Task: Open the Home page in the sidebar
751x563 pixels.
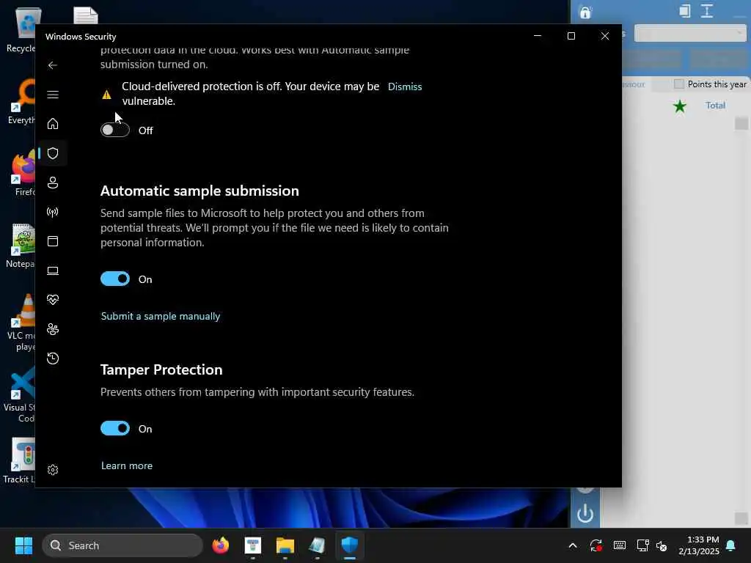Action: 53,123
